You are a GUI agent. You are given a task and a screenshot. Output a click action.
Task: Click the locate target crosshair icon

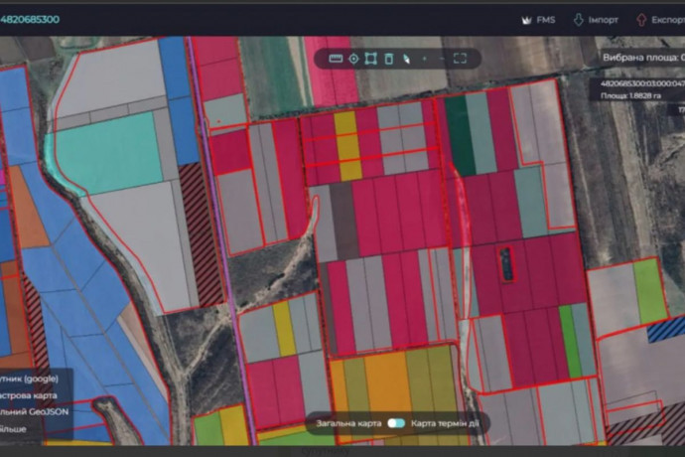coord(353,59)
